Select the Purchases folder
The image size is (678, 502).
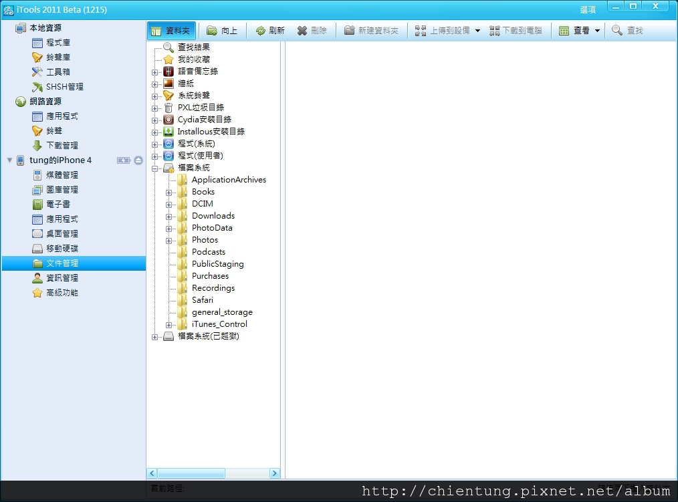pyautogui.click(x=210, y=276)
